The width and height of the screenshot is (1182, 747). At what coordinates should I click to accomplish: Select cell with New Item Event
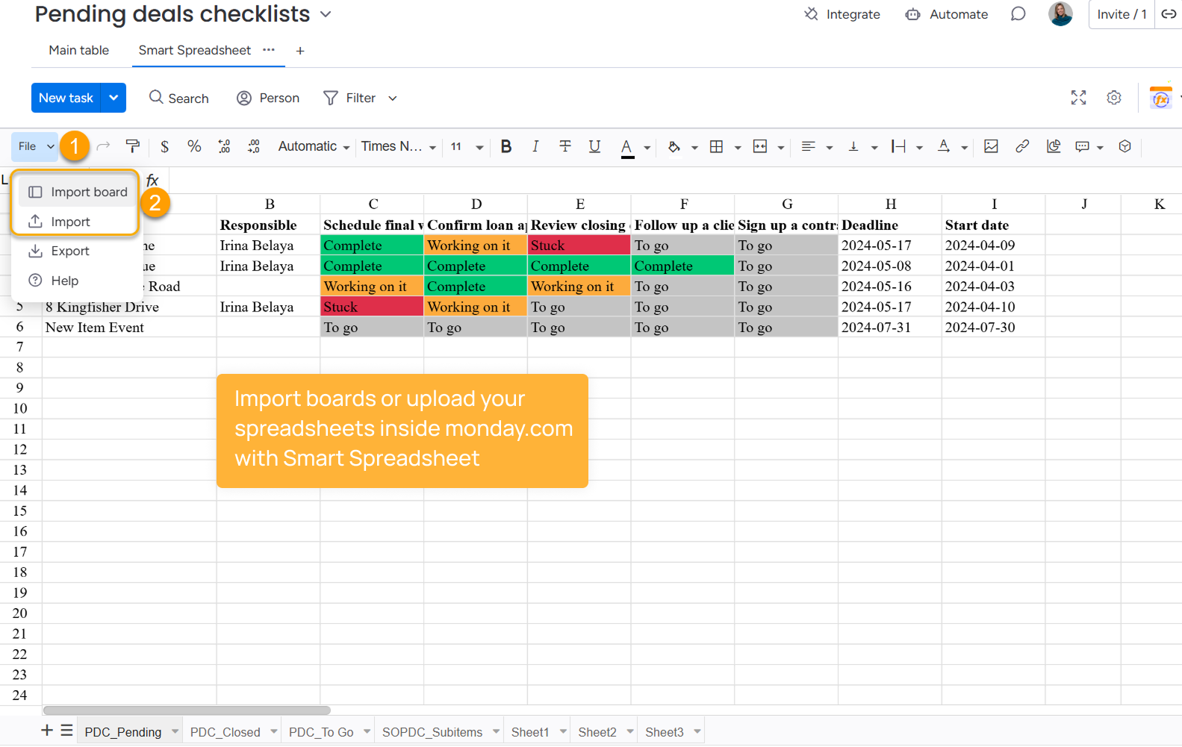point(129,327)
